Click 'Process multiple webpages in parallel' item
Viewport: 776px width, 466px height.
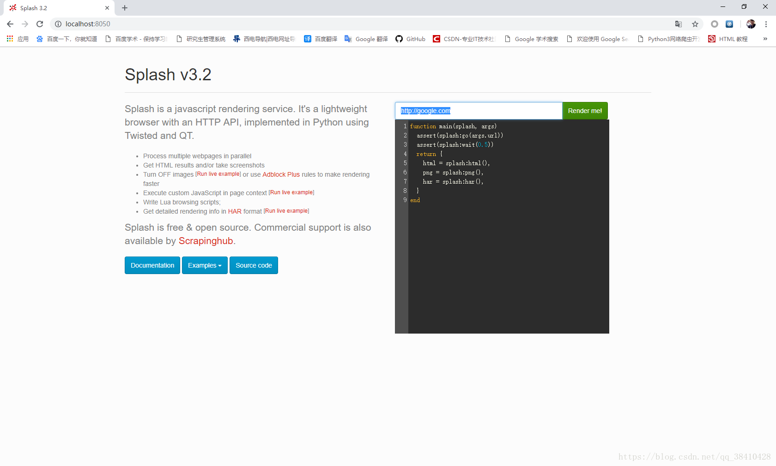[197, 156]
